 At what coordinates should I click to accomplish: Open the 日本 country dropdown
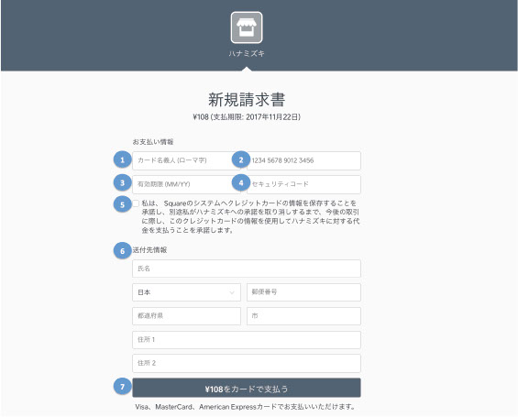tap(186, 292)
